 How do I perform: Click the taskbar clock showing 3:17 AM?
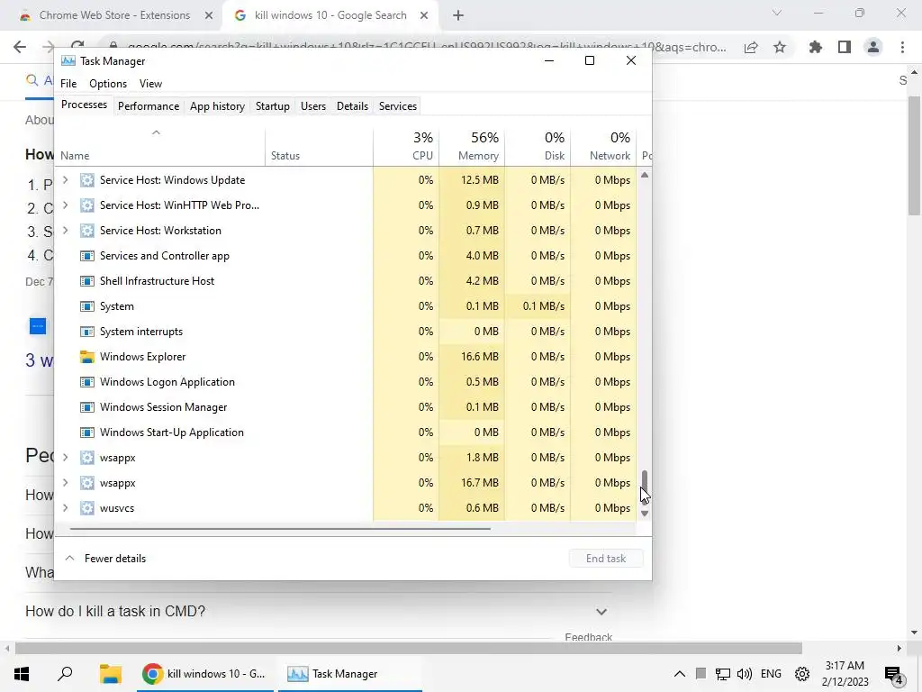(845, 674)
